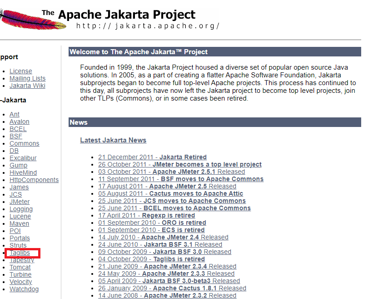Go to the Tomcat project
This screenshot has width=368, height=299.
pyautogui.click(x=20, y=267)
